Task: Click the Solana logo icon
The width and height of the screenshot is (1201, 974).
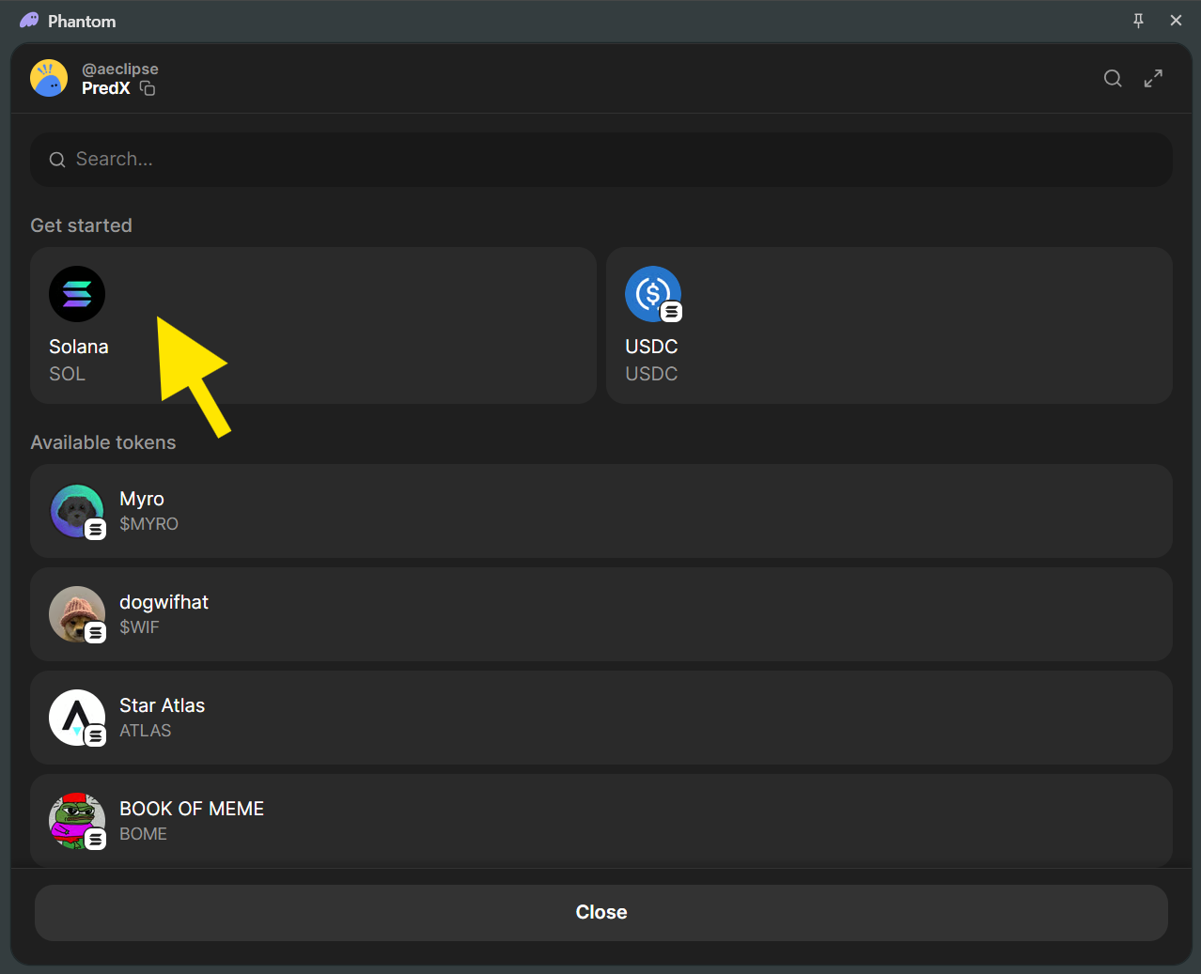Action: pyautogui.click(x=77, y=294)
